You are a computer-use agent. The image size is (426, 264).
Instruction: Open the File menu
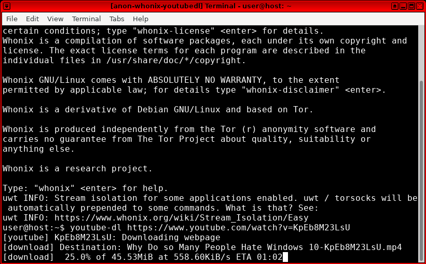click(x=11, y=19)
